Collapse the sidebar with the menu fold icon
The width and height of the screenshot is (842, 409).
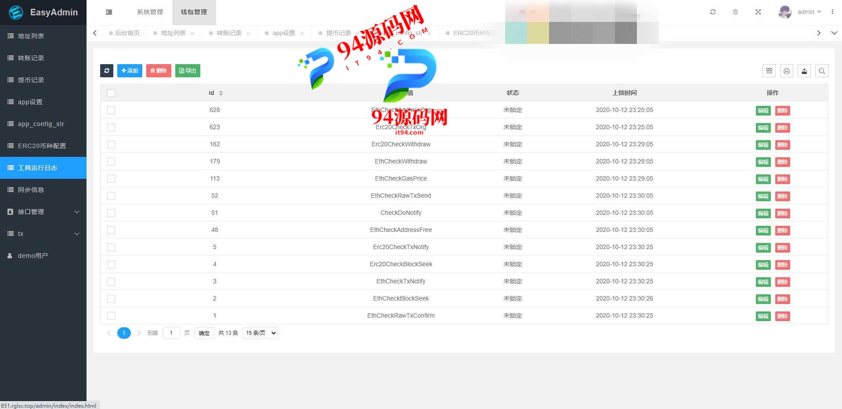click(109, 12)
